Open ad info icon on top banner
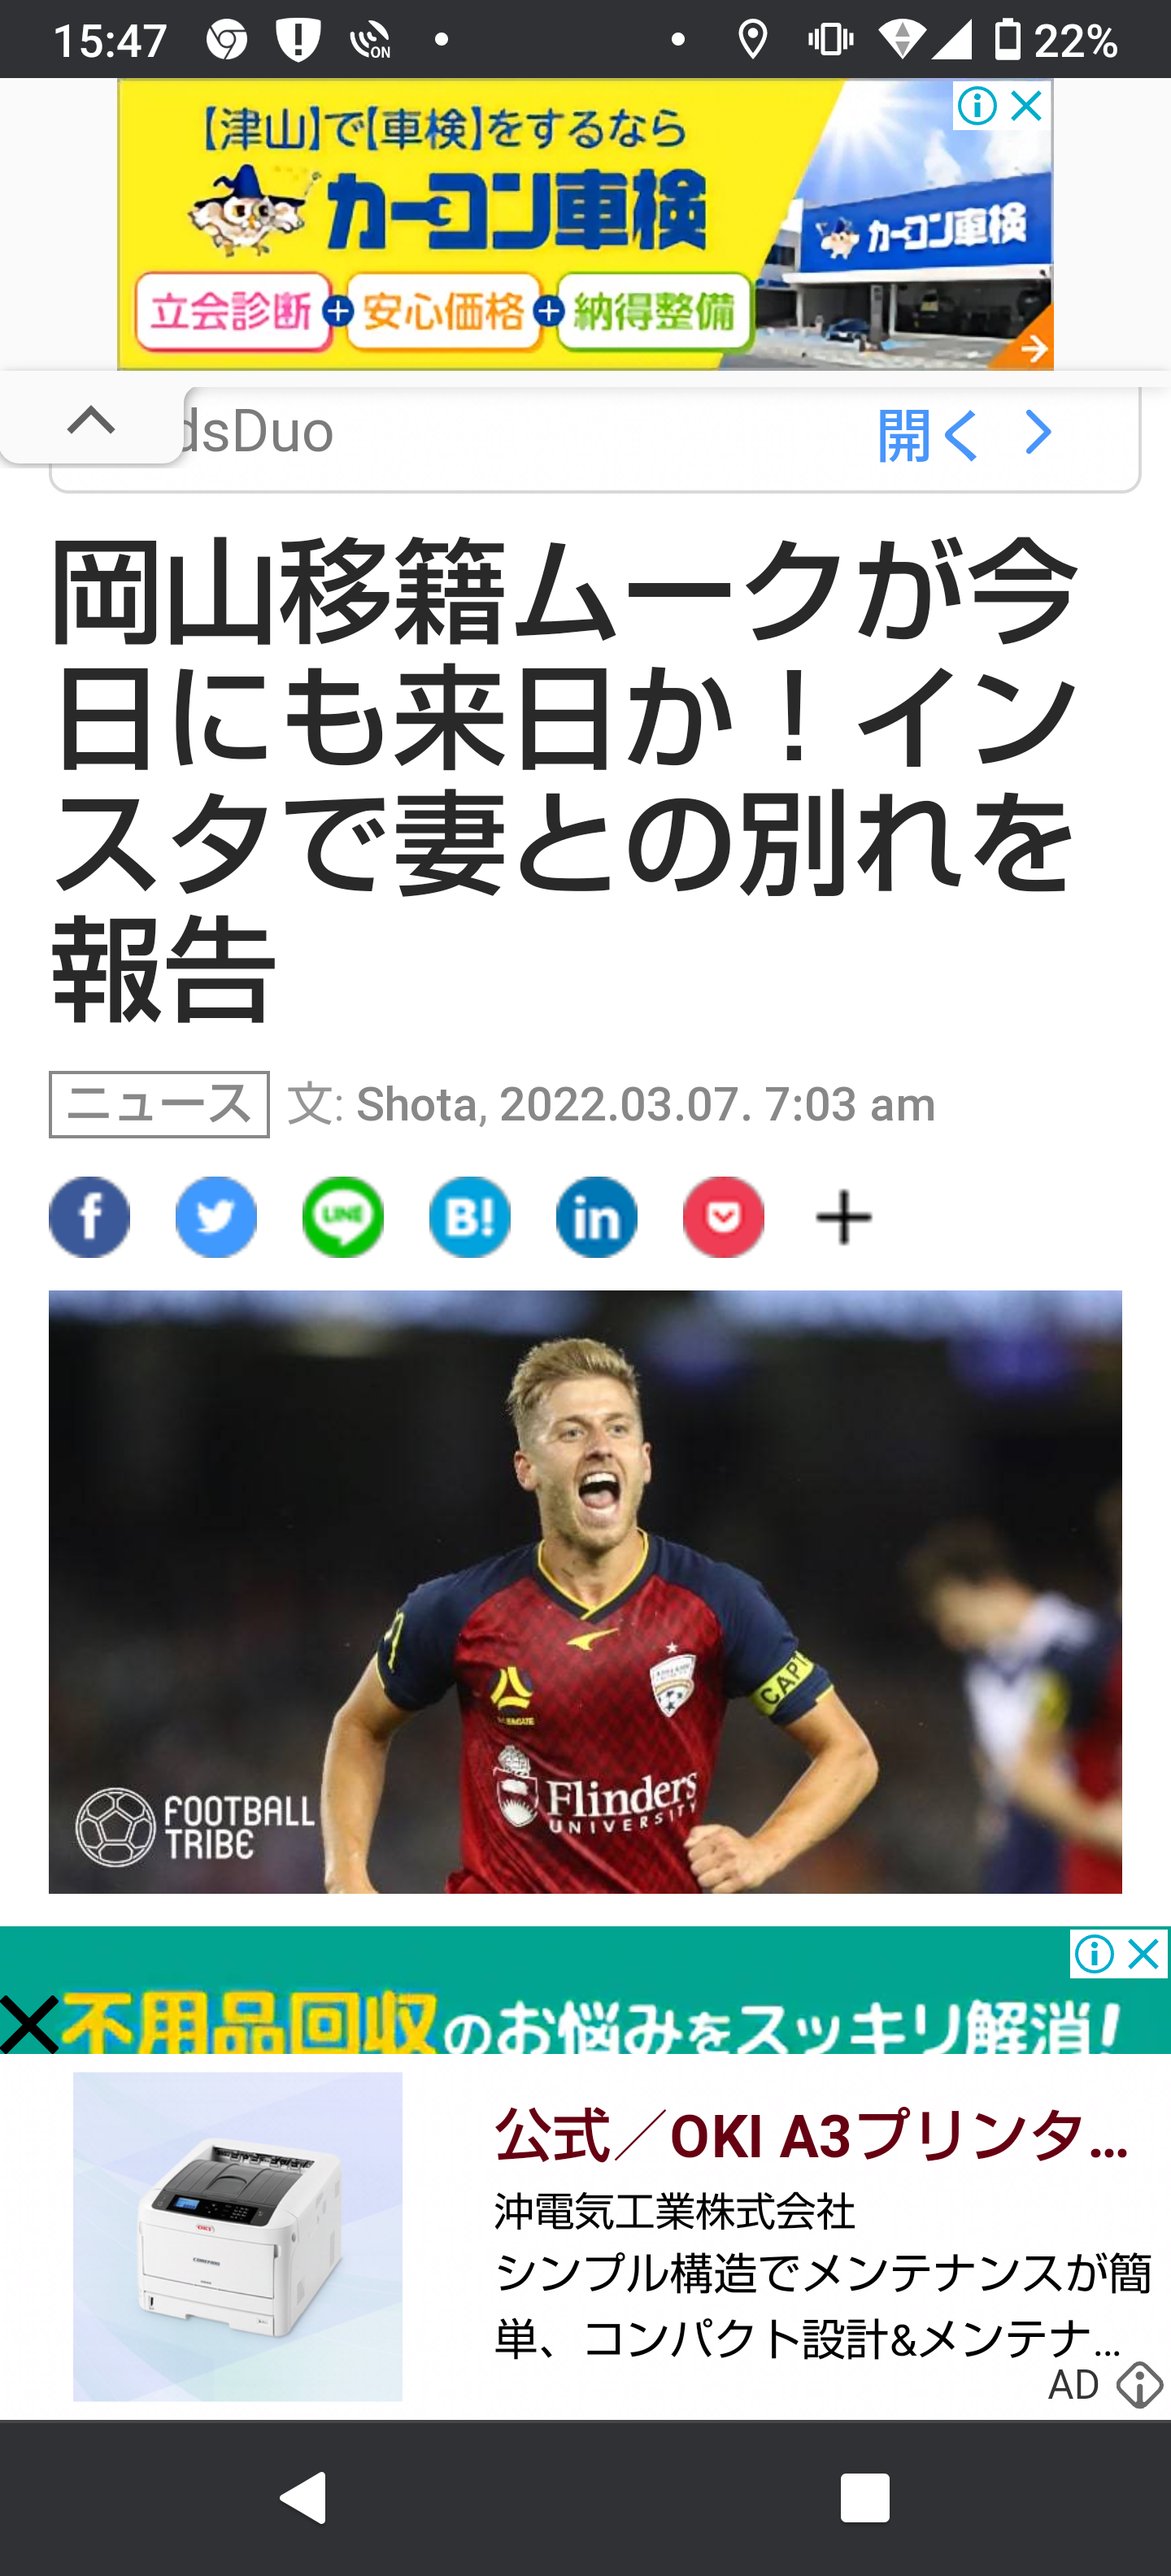1171x2576 pixels. (977, 105)
